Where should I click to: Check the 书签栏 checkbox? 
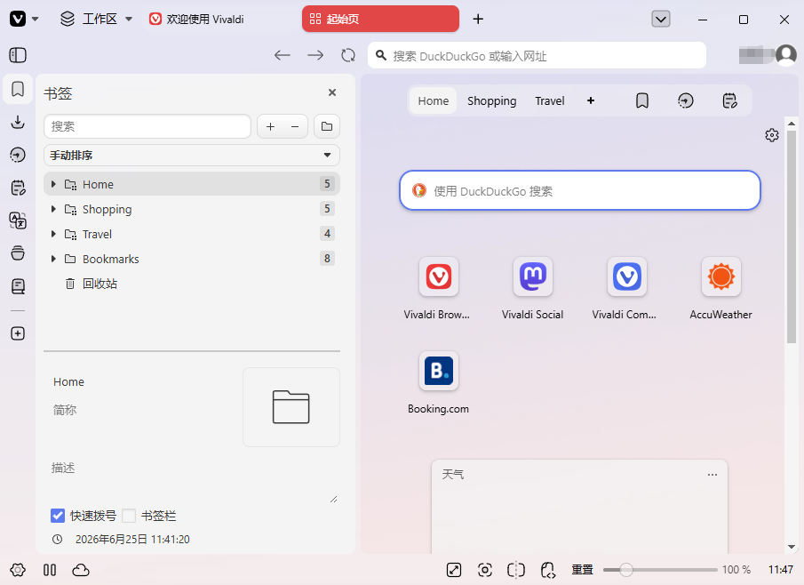coord(129,516)
